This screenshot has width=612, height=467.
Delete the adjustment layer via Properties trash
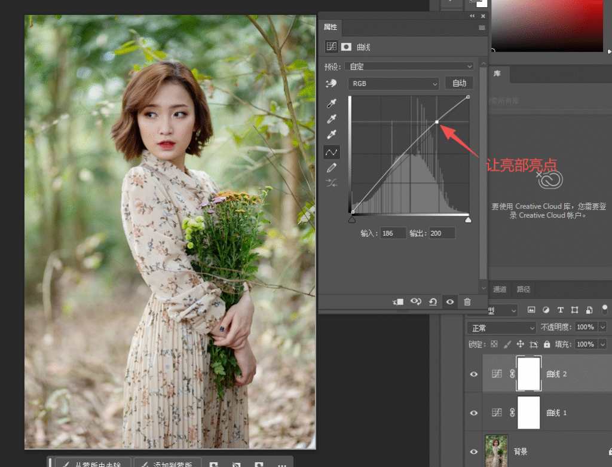coord(467,302)
